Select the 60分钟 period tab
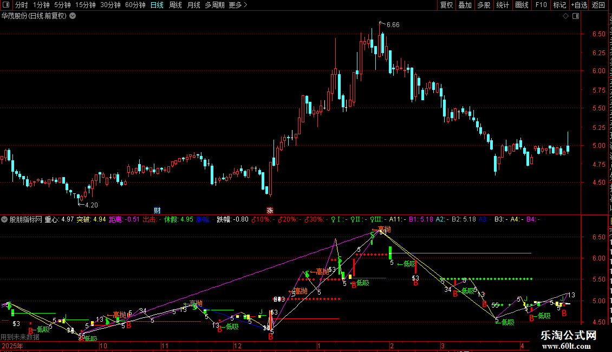This screenshot has height=352, width=612. (135, 5)
